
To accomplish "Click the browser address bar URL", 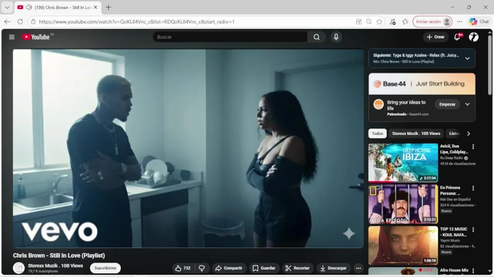I will coord(137,22).
